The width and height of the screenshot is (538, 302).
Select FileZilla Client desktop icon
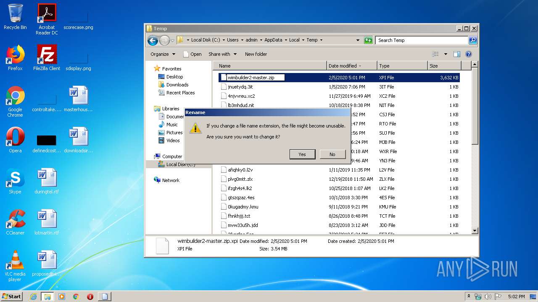click(x=47, y=58)
